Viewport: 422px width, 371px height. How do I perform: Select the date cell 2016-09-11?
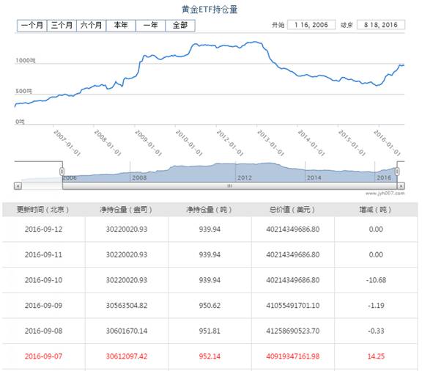(44, 254)
